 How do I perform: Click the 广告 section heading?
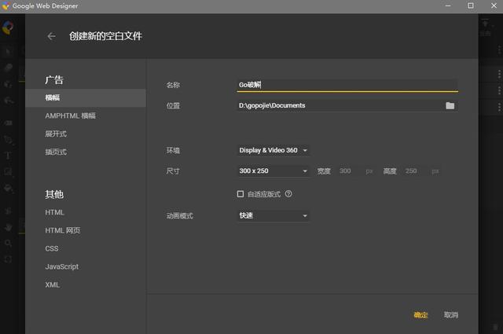[54, 80]
